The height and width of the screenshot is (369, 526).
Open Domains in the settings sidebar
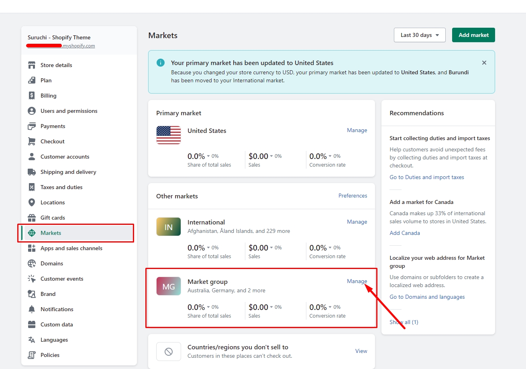pos(52,263)
